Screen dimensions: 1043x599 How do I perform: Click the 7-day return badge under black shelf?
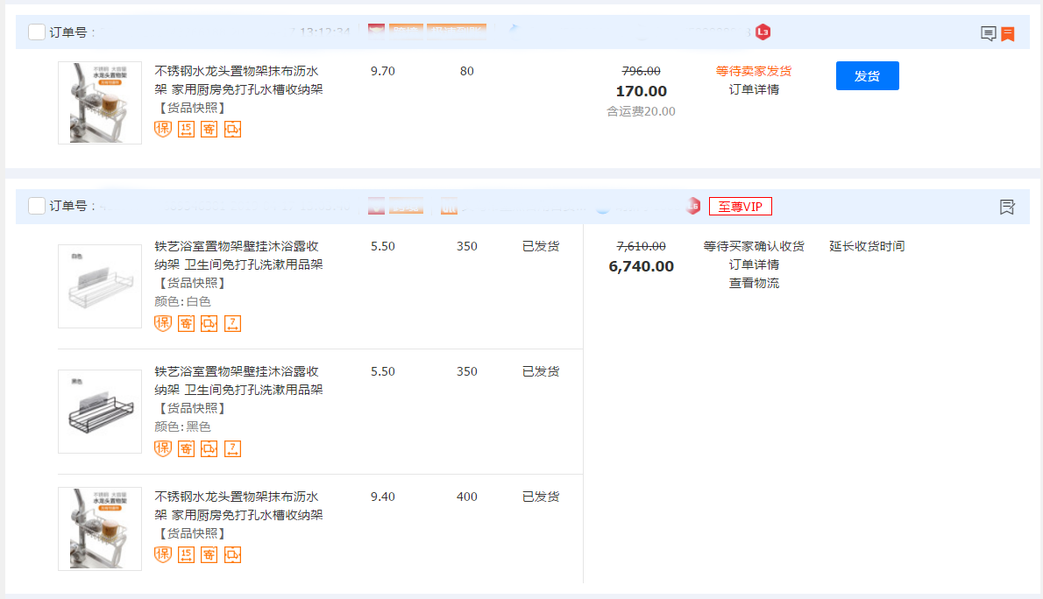(232, 448)
